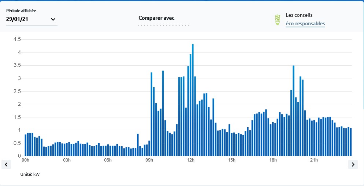Go to the previous day arrow
The image size is (364, 186).
coord(6,164)
